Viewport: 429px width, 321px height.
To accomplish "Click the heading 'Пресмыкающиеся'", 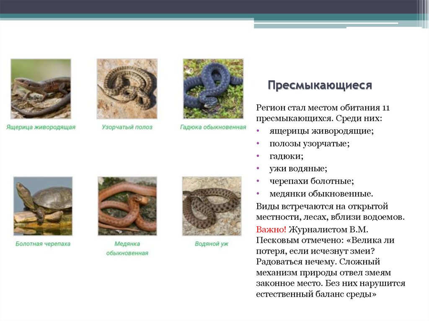I will coord(320,85).
